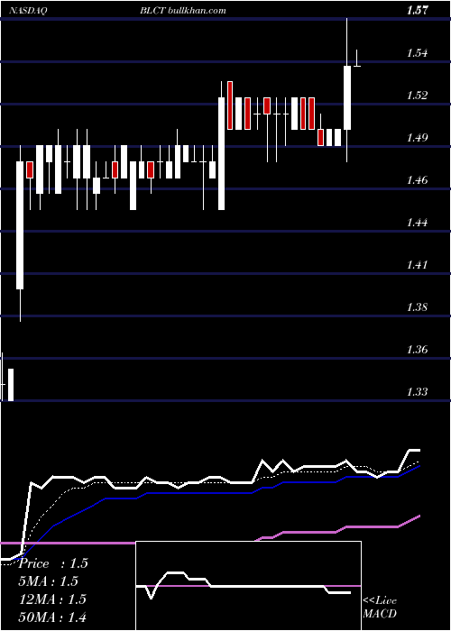
Task: Click the 5MA : 1.5 readout
Action: [x=49, y=581]
